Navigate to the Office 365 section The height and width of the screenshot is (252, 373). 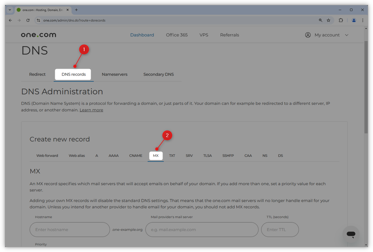pos(177,35)
